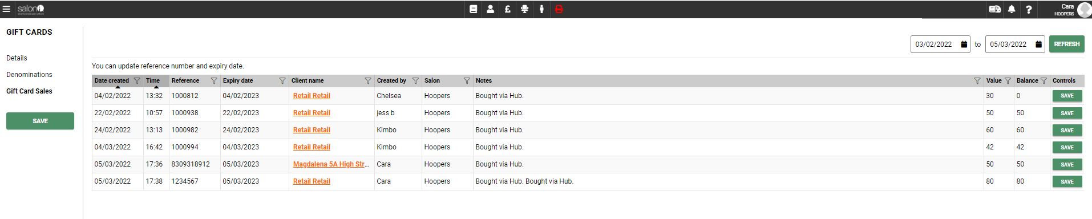Image resolution: width=1092 pixels, height=219 pixels.
Task: Select created-by cell 'jess b'
Action: coord(386,113)
